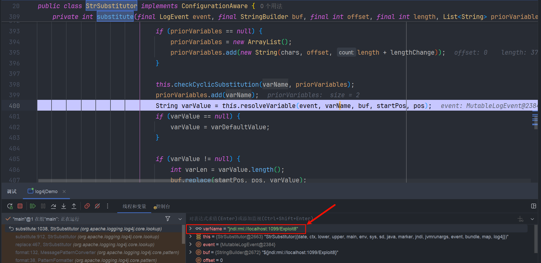Add expression to watches
Viewport: 541px width, 263px height.
pos(520,219)
